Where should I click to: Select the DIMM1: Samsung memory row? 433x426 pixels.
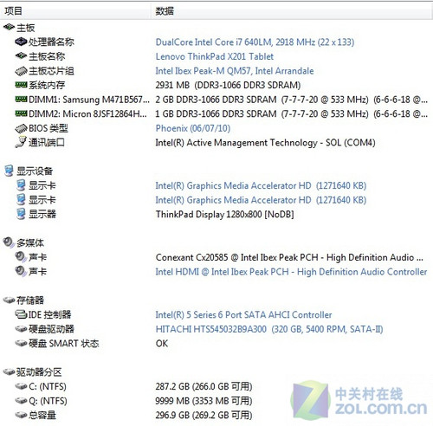(216, 100)
